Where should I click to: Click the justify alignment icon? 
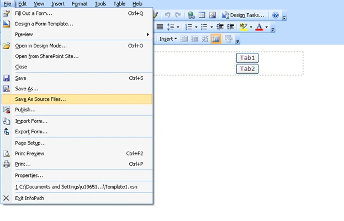160,27
